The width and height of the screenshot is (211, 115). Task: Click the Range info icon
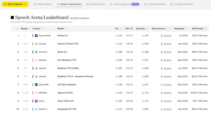pos(29,29)
